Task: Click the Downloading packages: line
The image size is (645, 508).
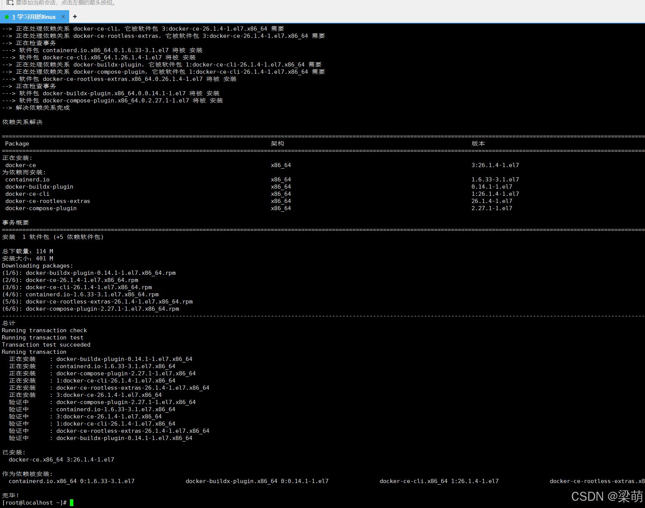Action: coord(37,266)
